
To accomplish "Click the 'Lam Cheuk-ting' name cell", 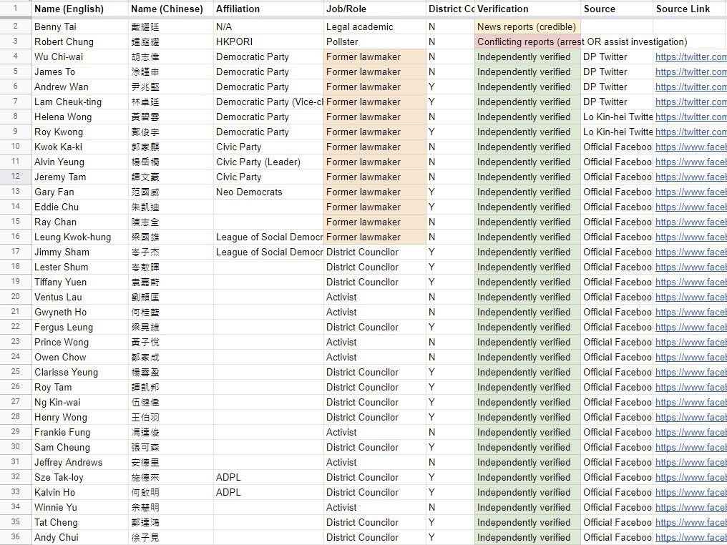I will tap(79, 102).
